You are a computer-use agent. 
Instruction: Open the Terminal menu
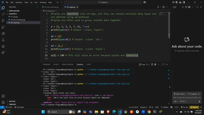(x=43, y=2)
